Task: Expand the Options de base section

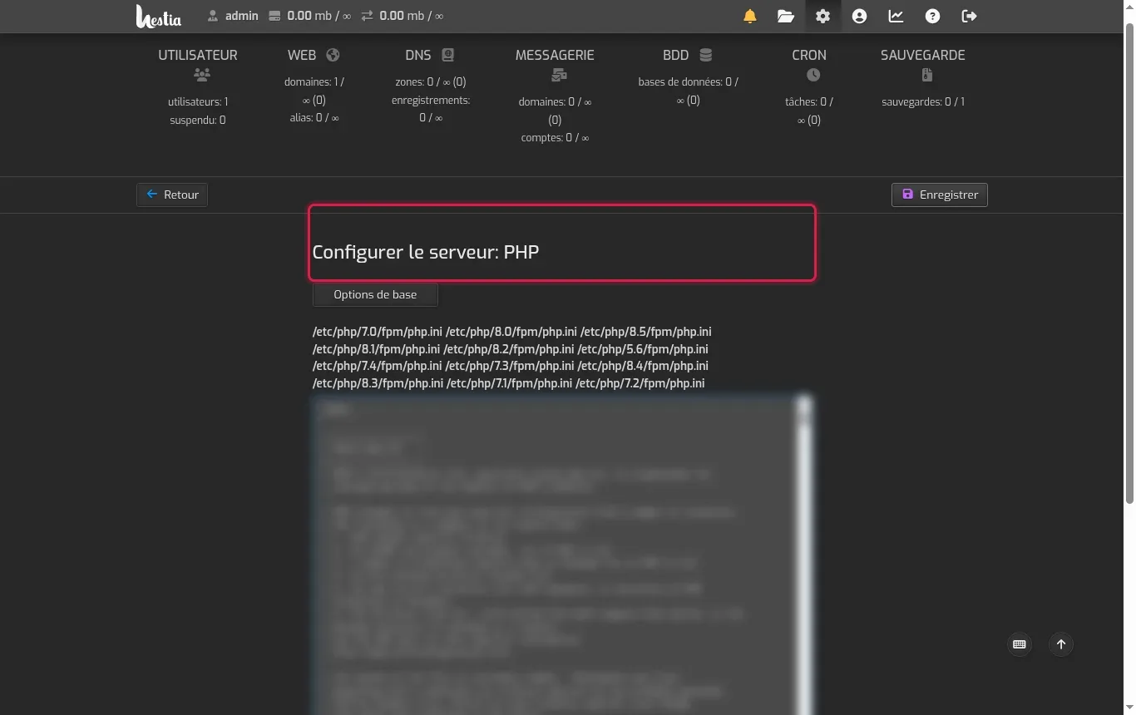Action: click(x=375, y=294)
